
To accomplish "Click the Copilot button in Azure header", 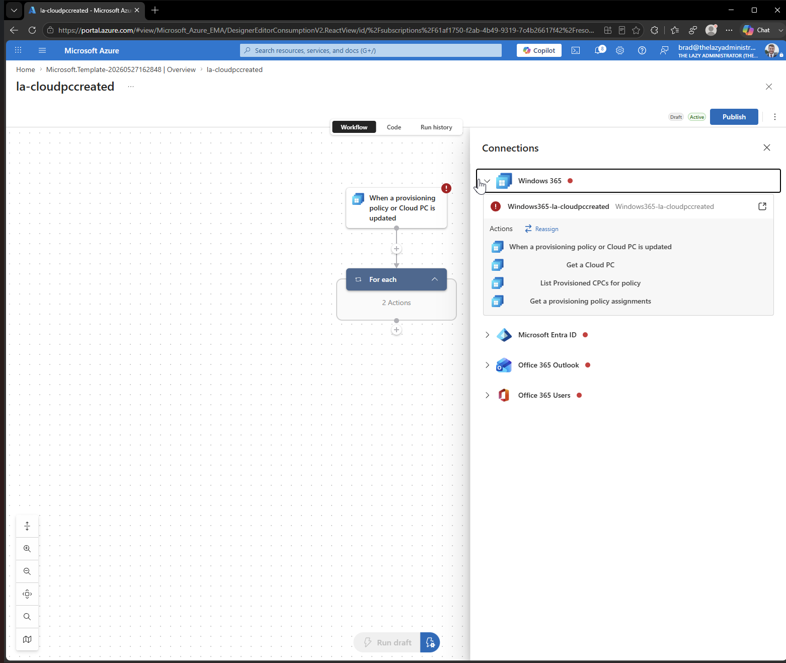I will [539, 50].
